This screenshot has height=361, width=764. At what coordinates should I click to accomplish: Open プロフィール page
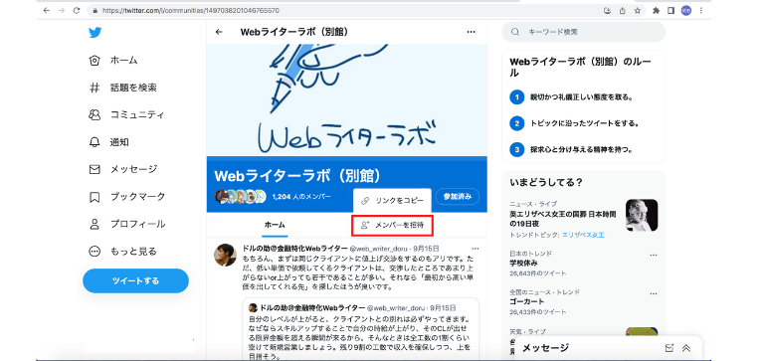click(127, 224)
